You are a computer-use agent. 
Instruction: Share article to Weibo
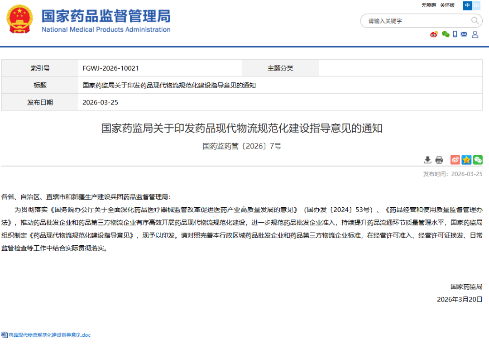click(455, 160)
